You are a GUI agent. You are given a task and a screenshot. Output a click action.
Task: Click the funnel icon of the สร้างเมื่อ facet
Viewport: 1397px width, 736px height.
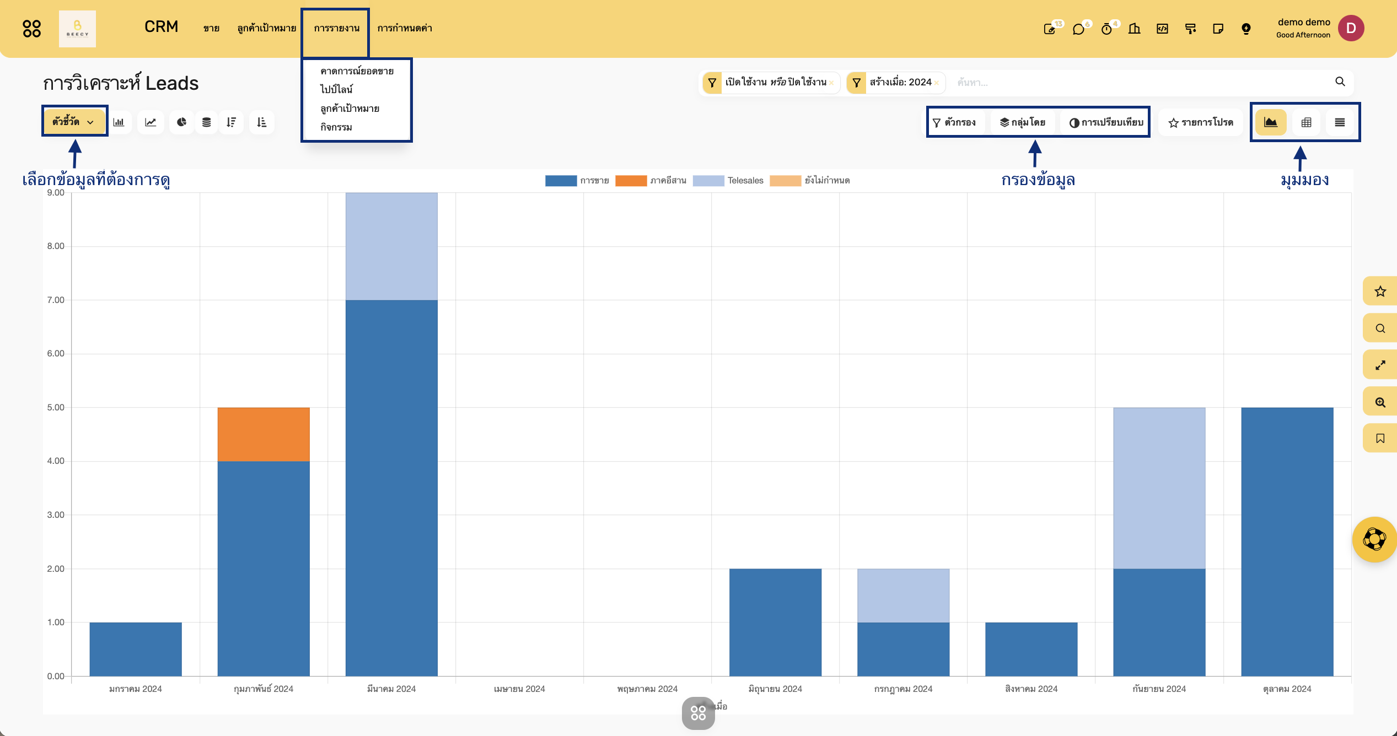856,83
